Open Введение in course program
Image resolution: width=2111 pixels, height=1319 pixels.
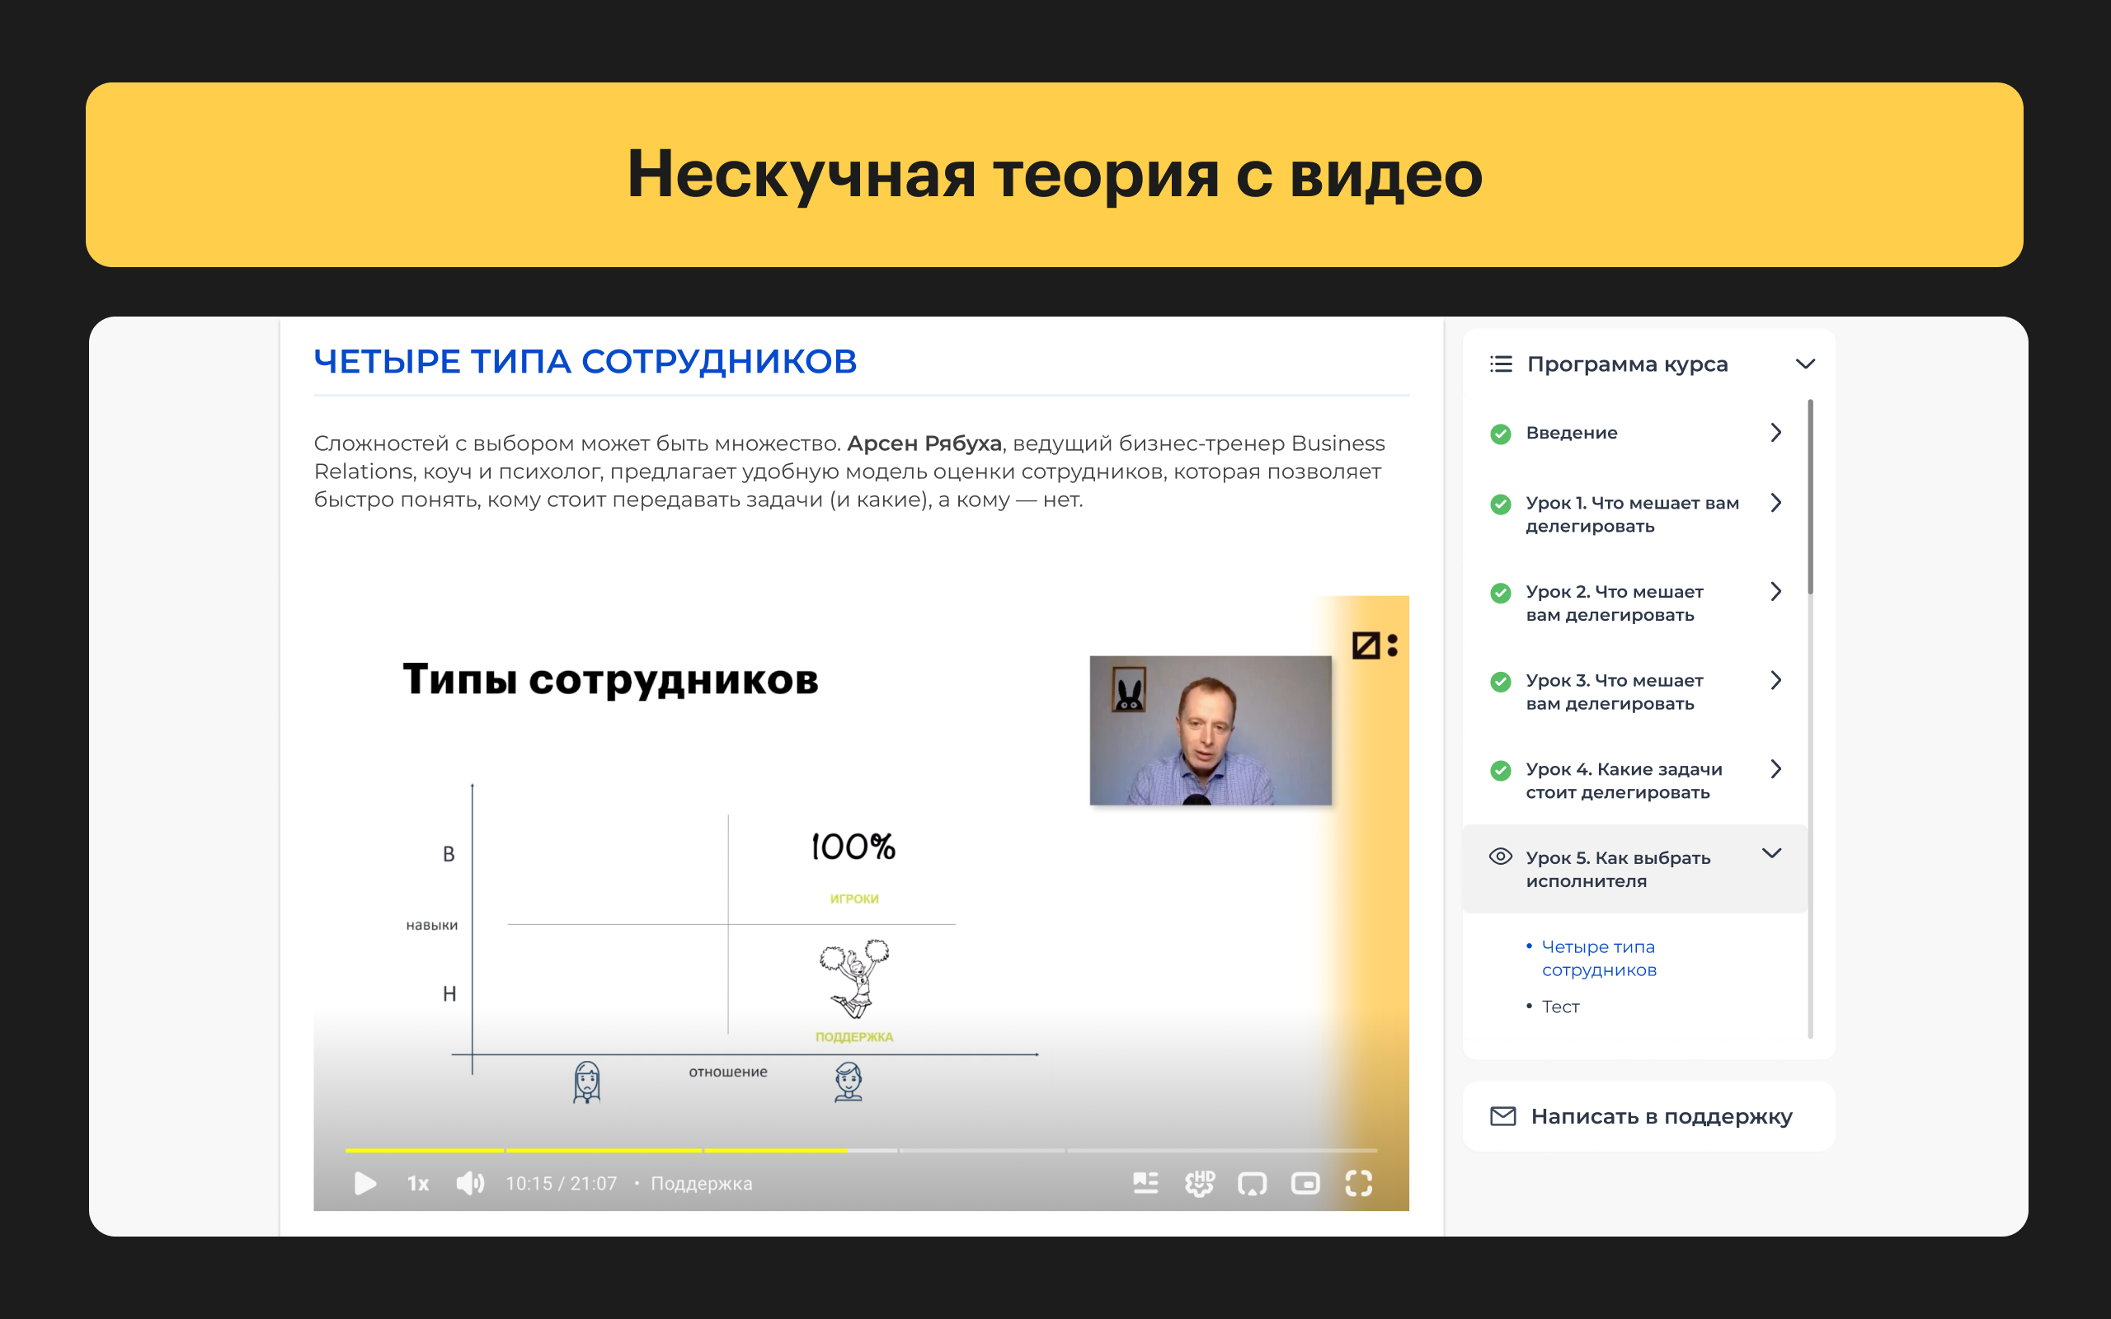(1571, 433)
